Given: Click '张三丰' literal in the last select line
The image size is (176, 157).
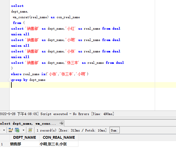Looking at the screenshot, I should [72, 63].
